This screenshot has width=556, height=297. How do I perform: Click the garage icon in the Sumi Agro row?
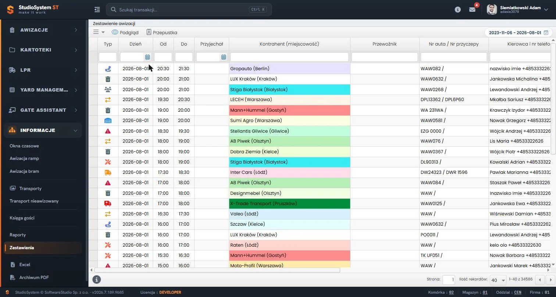(x=108, y=121)
